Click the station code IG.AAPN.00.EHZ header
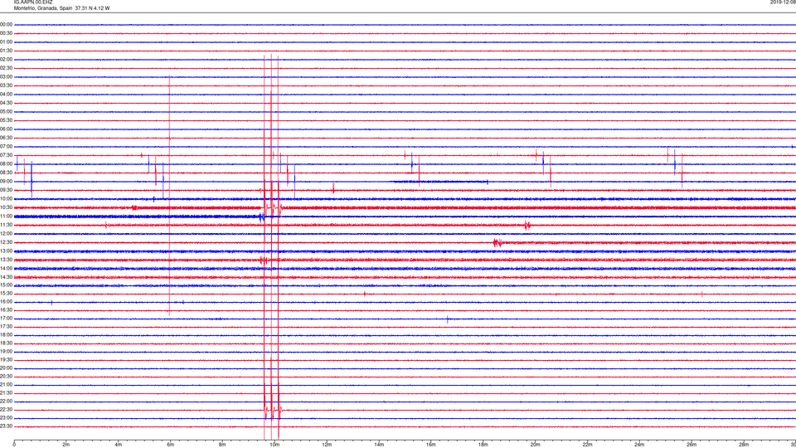 tap(33, 2)
